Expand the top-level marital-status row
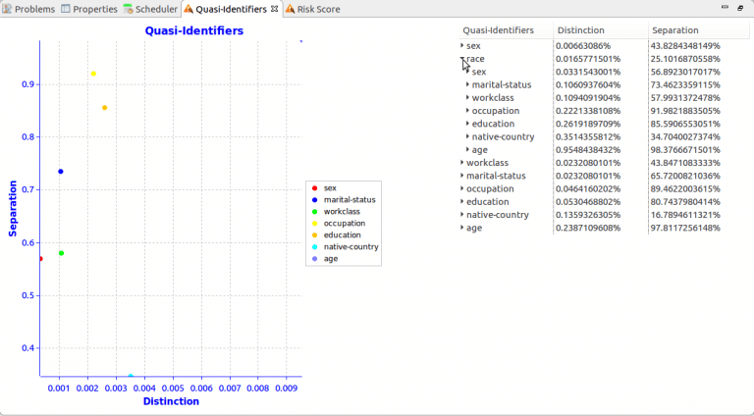The width and height of the screenshot is (754, 416). (462, 176)
